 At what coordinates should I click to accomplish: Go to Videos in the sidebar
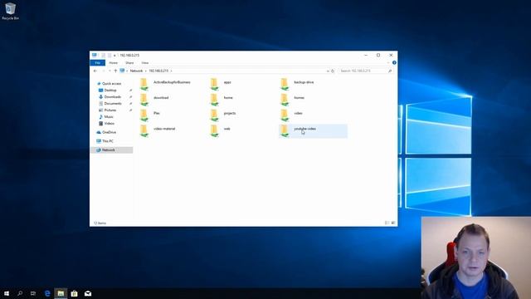point(106,124)
